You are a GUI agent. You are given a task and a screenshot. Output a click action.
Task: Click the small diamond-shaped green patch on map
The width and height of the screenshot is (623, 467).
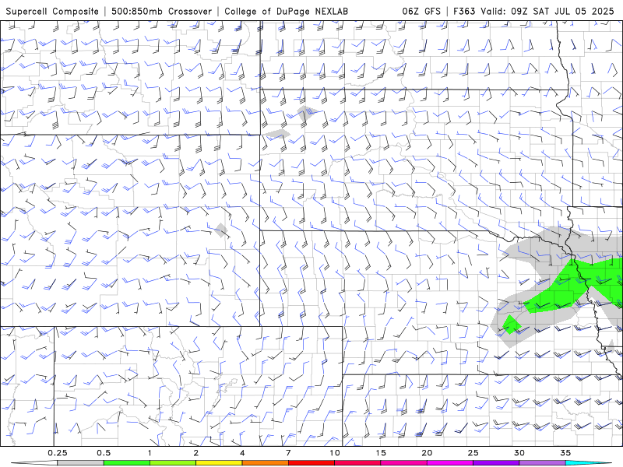(x=512, y=325)
